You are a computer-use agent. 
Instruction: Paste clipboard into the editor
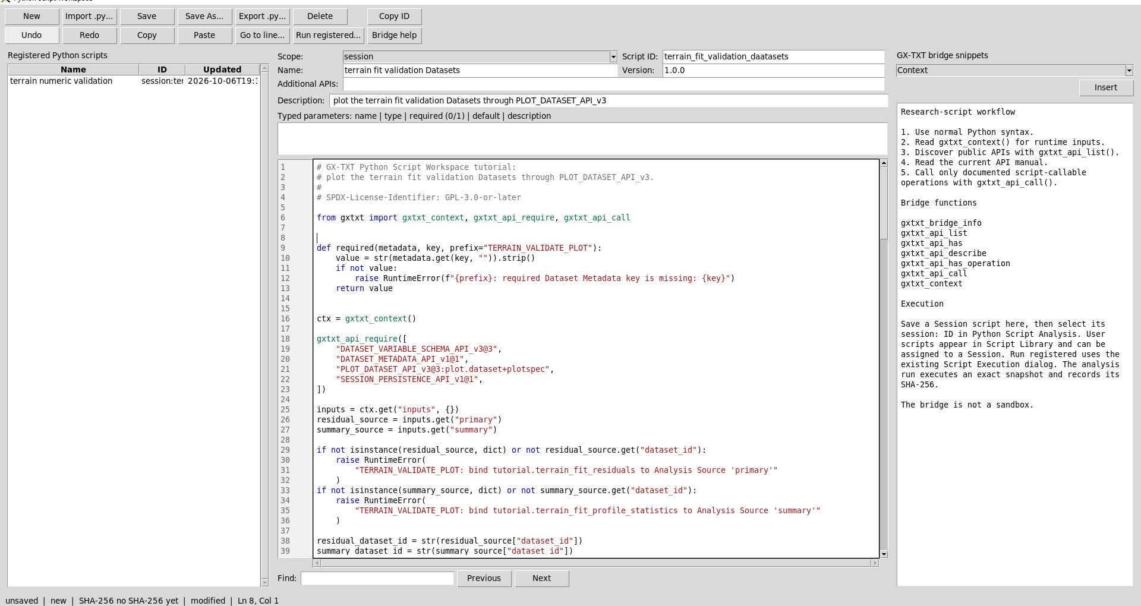(204, 36)
